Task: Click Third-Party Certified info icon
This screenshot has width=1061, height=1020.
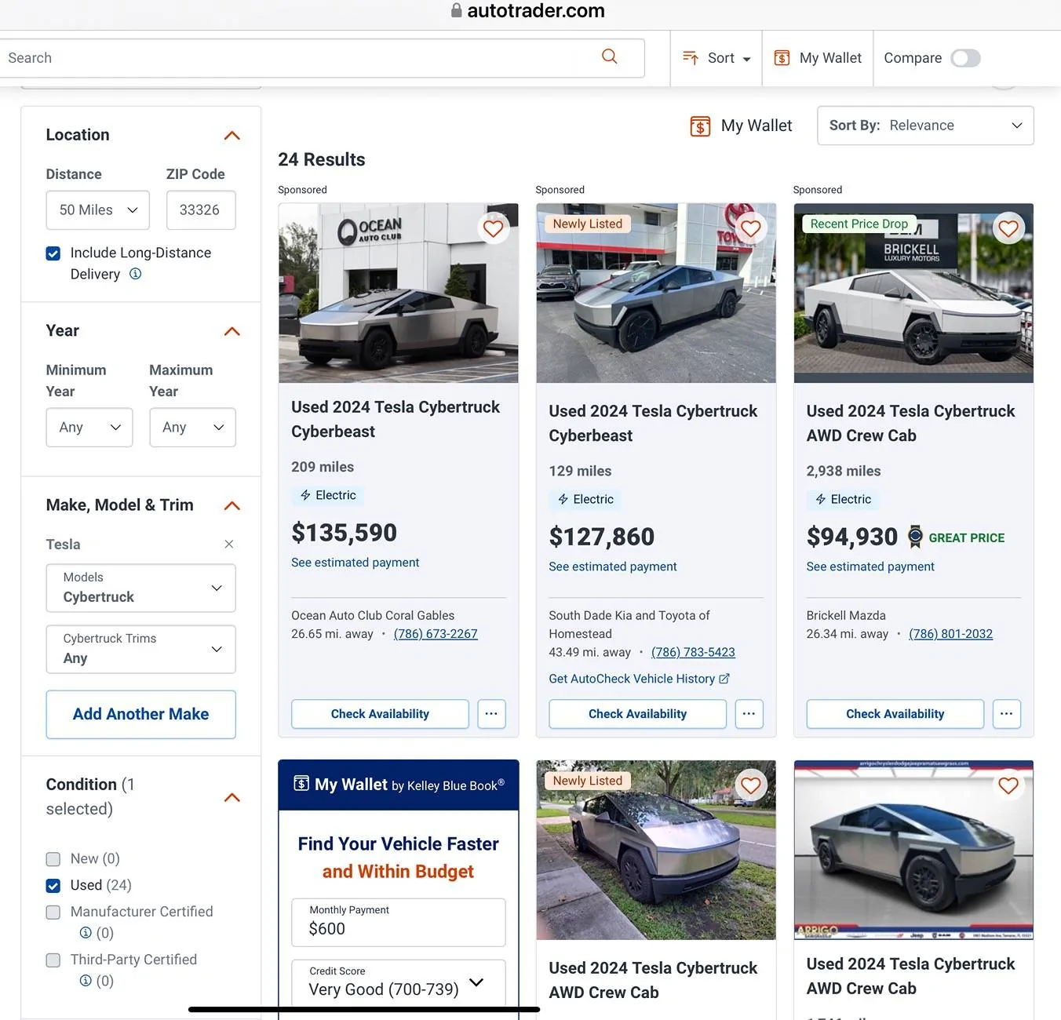Action: click(x=86, y=981)
